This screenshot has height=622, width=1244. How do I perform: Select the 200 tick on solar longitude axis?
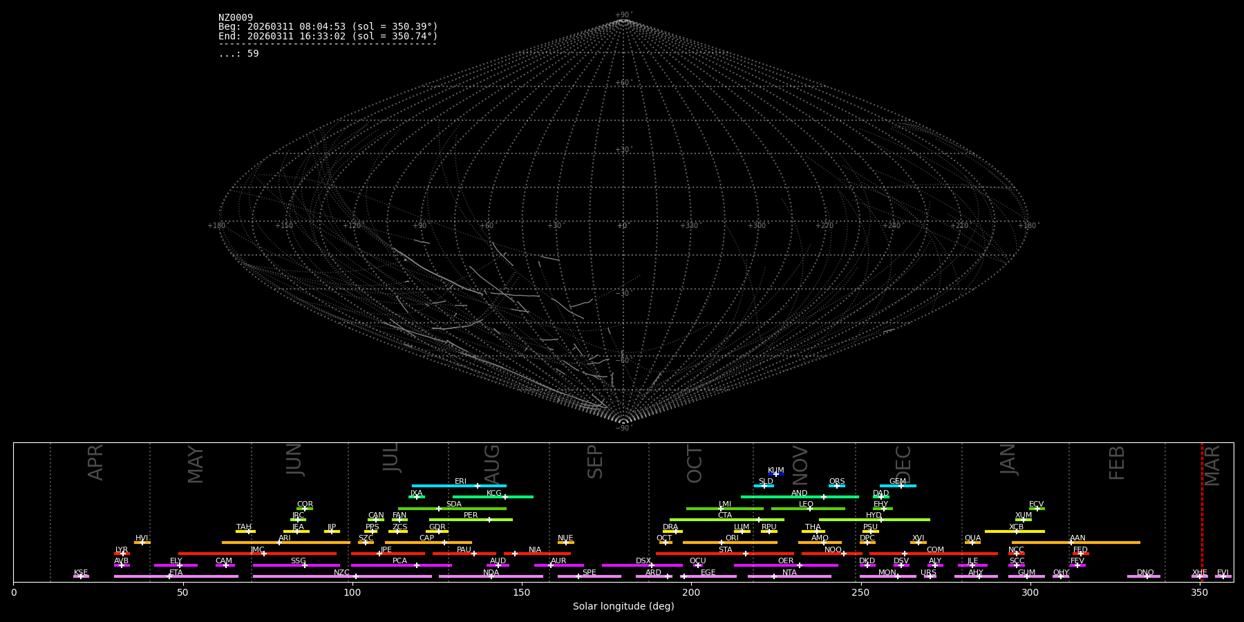[x=691, y=592]
